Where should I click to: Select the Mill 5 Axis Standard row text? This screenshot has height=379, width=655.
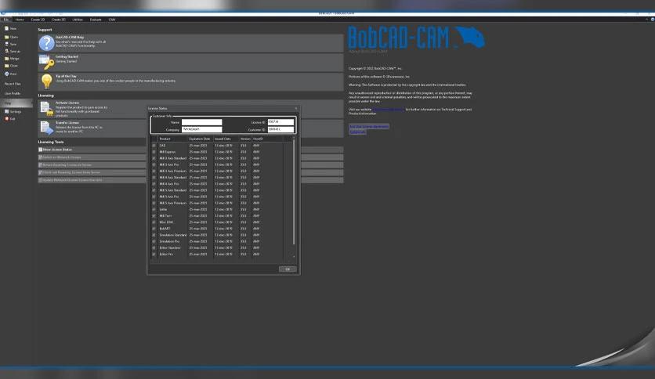pos(173,190)
